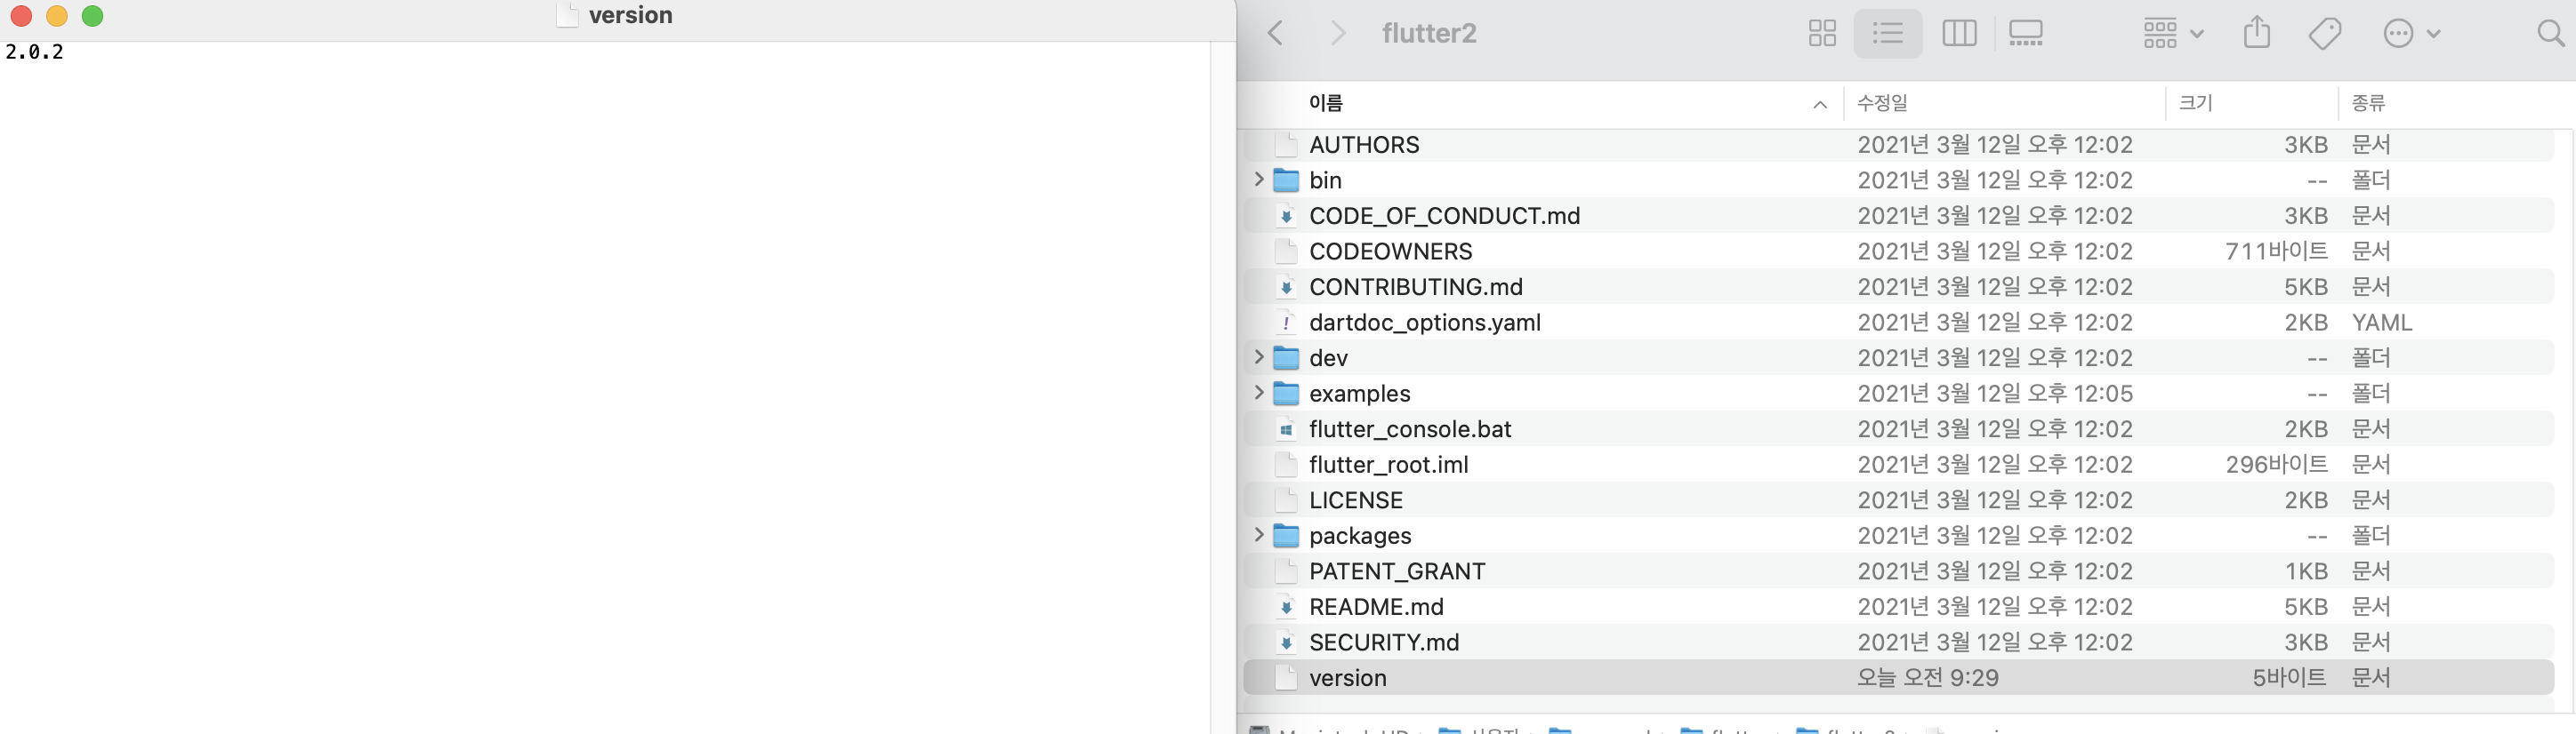Click the flutter_root.iml file icon
The width and height of the screenshot is (2576, 734).
click(x=1286, y=465)
